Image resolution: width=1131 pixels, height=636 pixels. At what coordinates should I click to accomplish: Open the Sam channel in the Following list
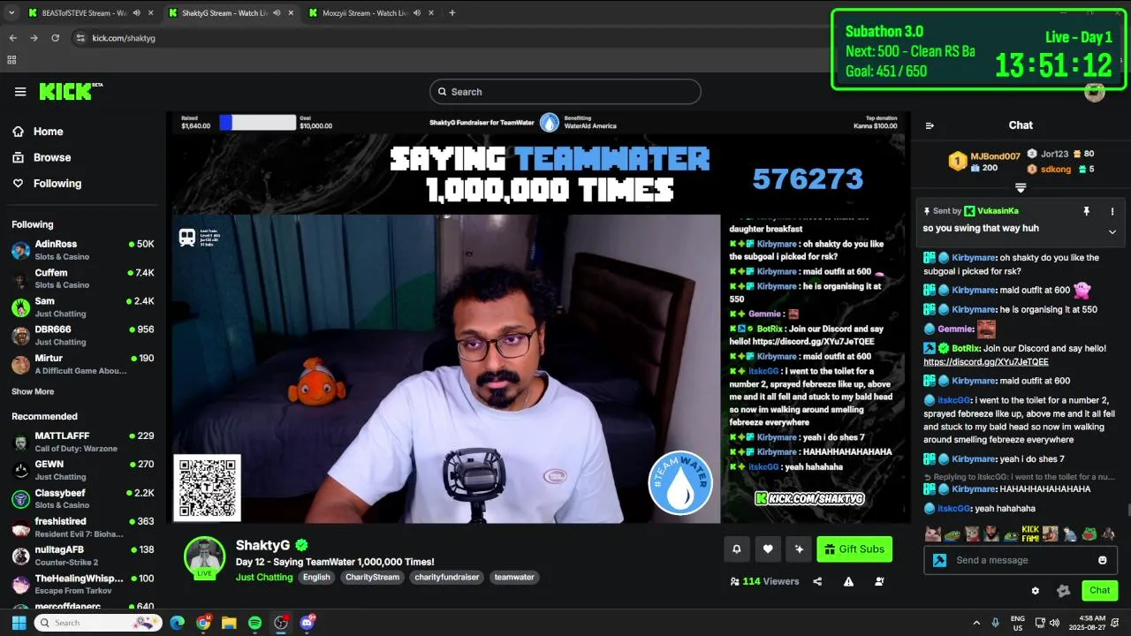click(x=83, y=307)
